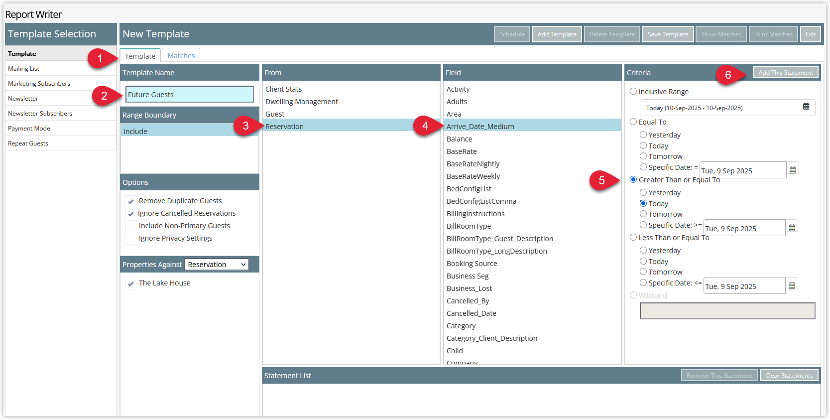Click the Template Name input field
The width and height of the screenshot is (830, 420).
(190, 94)
